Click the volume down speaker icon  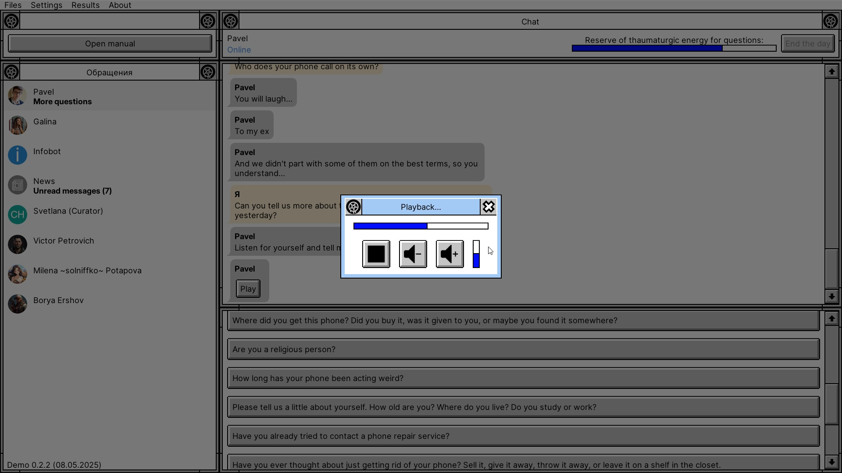(x=412, y=254)
